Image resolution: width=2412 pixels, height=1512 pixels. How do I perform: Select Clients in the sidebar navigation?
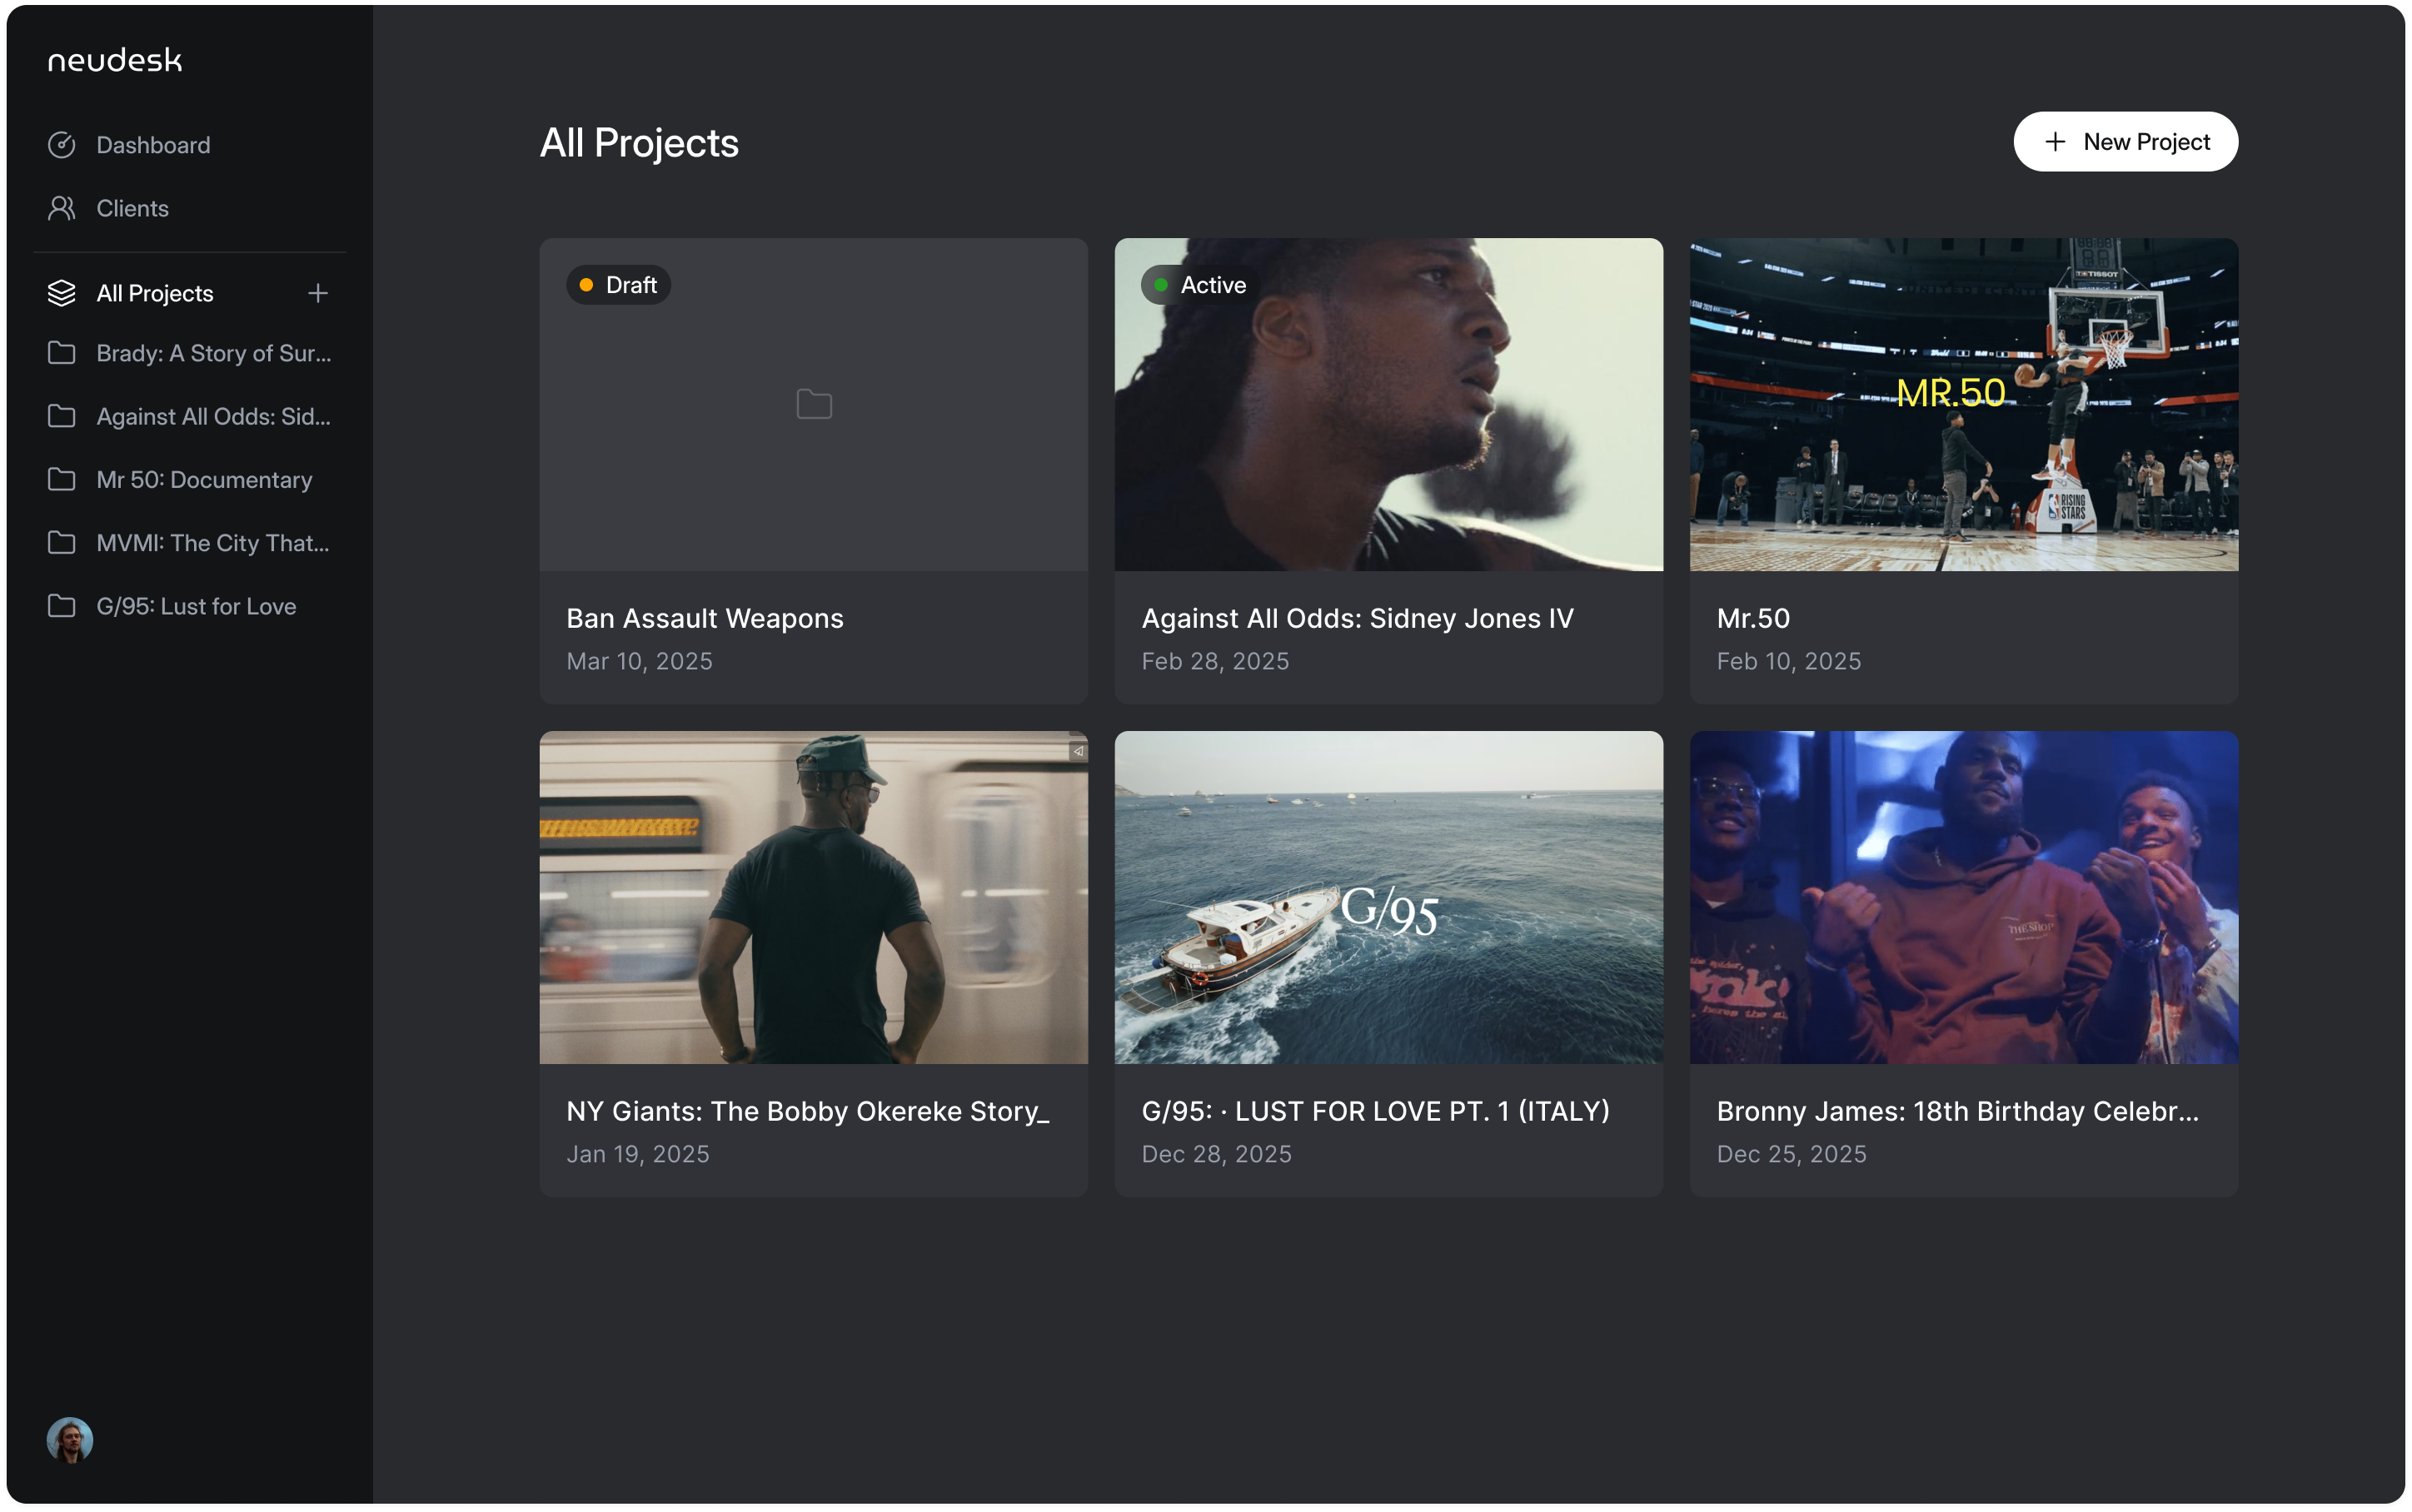pyautogui.click(x=132, y=208)
